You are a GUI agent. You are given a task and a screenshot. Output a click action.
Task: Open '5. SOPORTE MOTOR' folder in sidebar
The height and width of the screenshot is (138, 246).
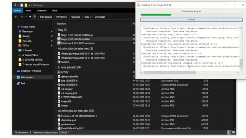click(32, 60)
